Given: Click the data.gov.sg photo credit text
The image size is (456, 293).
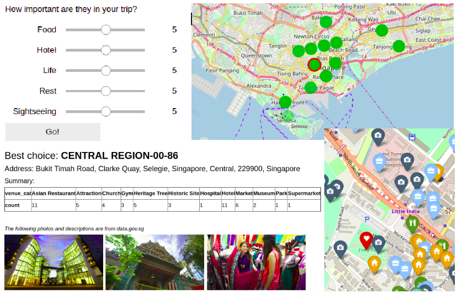Looking at the screenshot, I should point(74,229).
